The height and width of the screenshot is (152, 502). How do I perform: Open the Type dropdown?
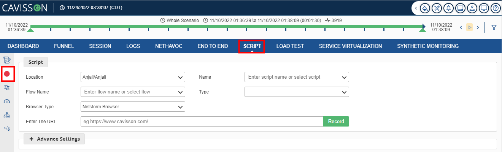(x=297, y=92)
